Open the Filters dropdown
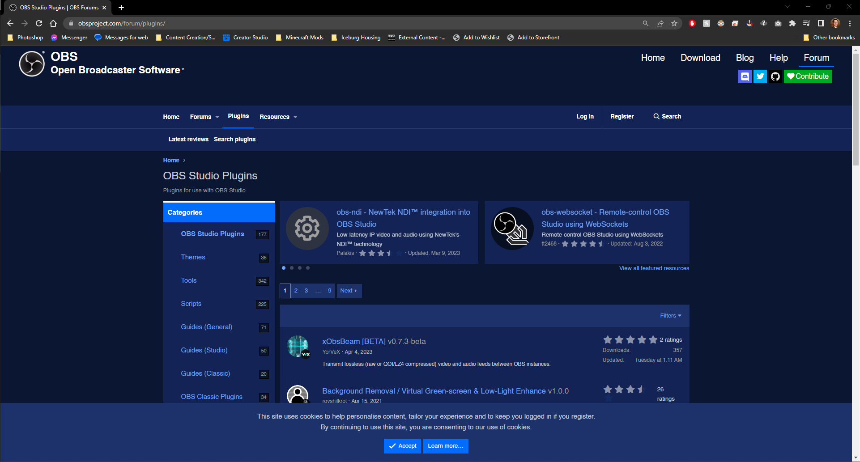Screen dimensions: 860x462 click(x=670, y=316)
